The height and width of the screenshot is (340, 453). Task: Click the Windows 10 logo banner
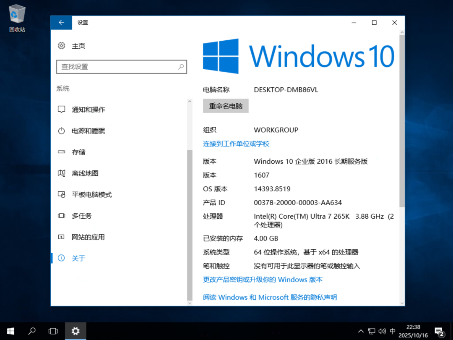point(299,56)
